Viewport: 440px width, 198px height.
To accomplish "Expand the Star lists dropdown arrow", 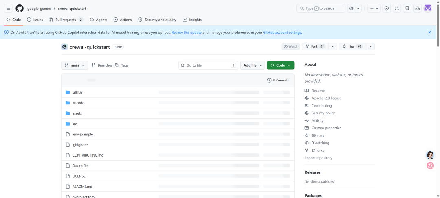I will tap(370, 46).
